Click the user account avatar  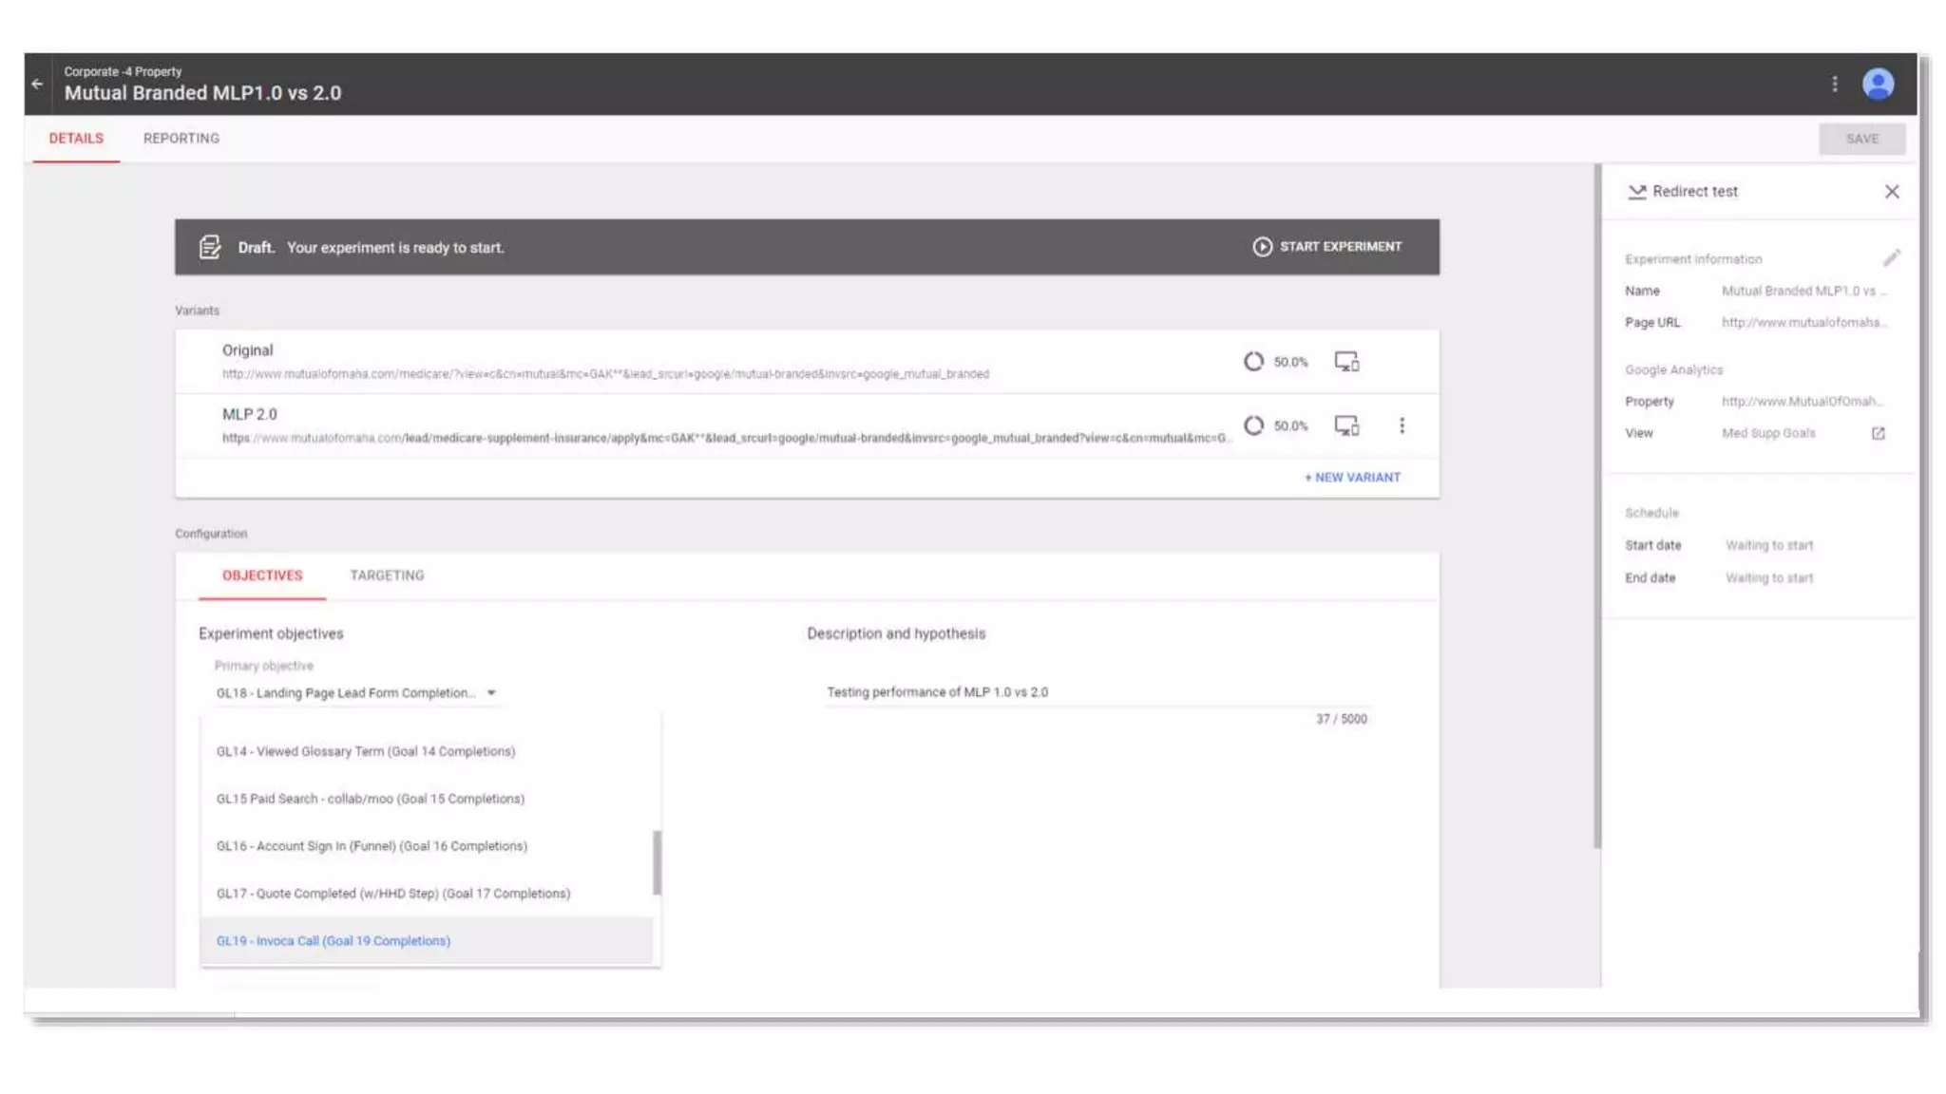[x=1878, y=84]
